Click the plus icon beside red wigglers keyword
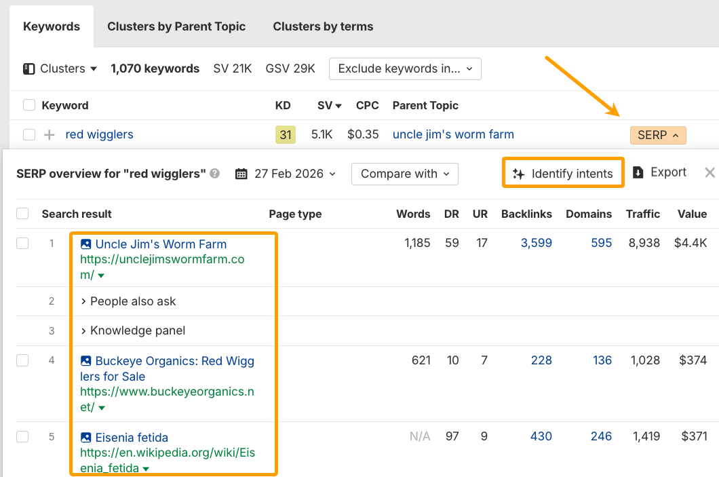Image resolution: width=719 pixels, height=477 pixels. (49, 134)
